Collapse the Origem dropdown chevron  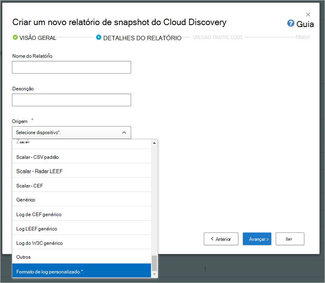[x=124, y=132]
